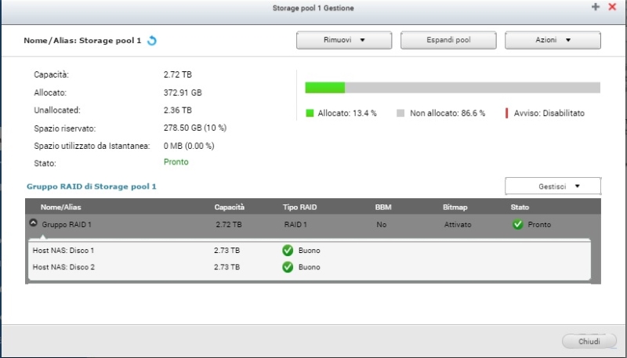This screenshot has height=358, width=627.
Task: Click the green Allocato legend swatch
Action: (x=310, y=114)
